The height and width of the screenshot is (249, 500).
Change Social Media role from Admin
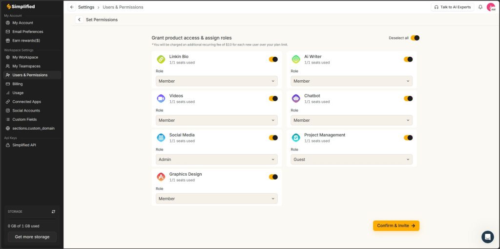(x=216, y=159)
